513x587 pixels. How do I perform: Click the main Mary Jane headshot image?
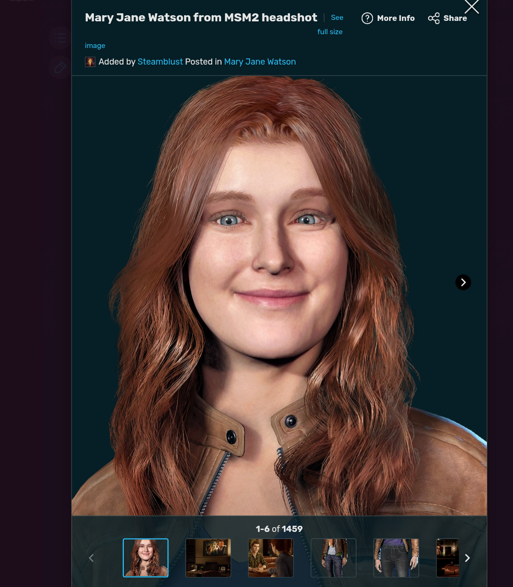click(x=279, y=295)
